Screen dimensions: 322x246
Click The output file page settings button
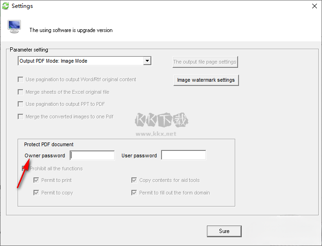(x=206, y=62)
